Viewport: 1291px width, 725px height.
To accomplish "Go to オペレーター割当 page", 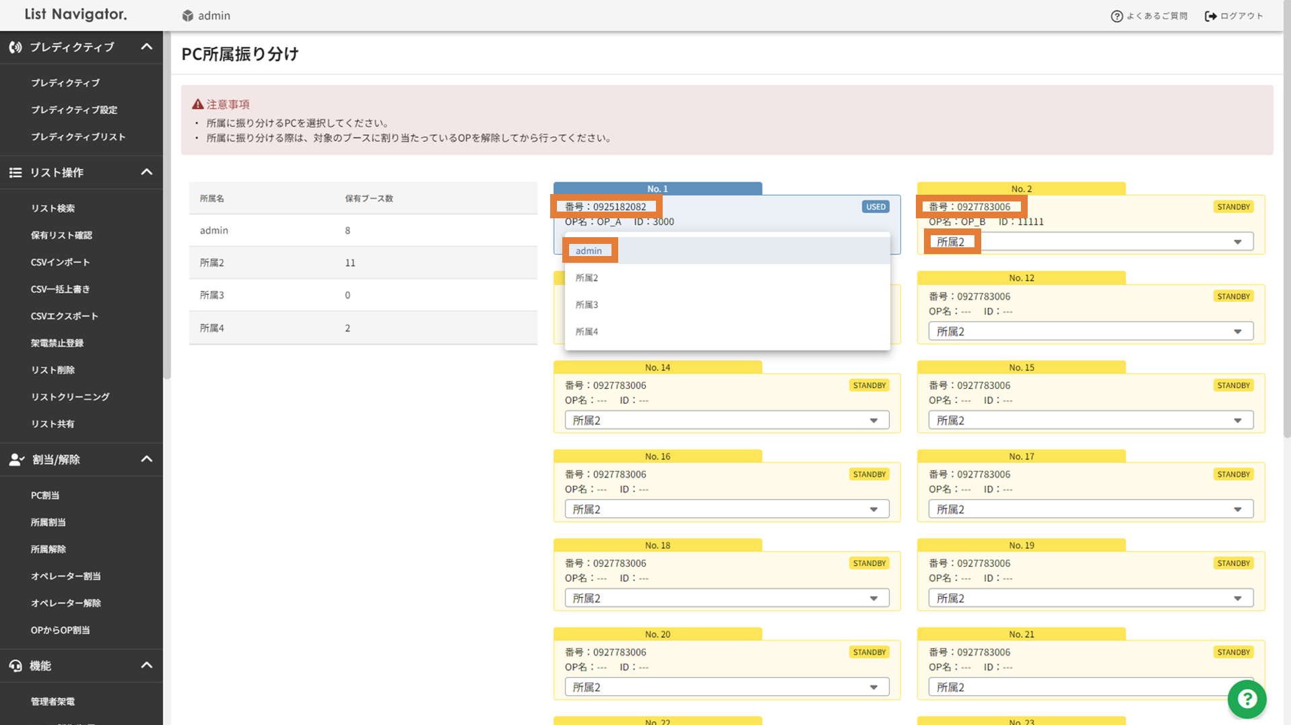I will tap(65, 576).
